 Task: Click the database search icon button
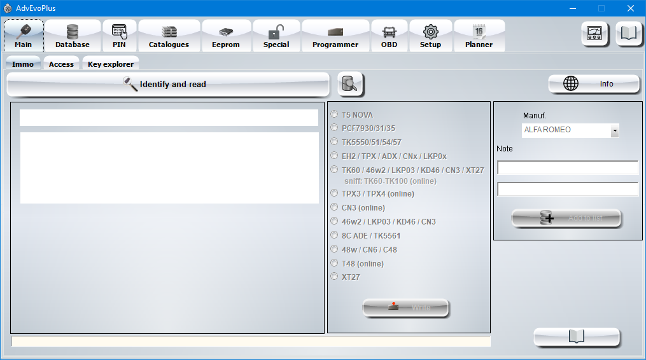(350, 84)
